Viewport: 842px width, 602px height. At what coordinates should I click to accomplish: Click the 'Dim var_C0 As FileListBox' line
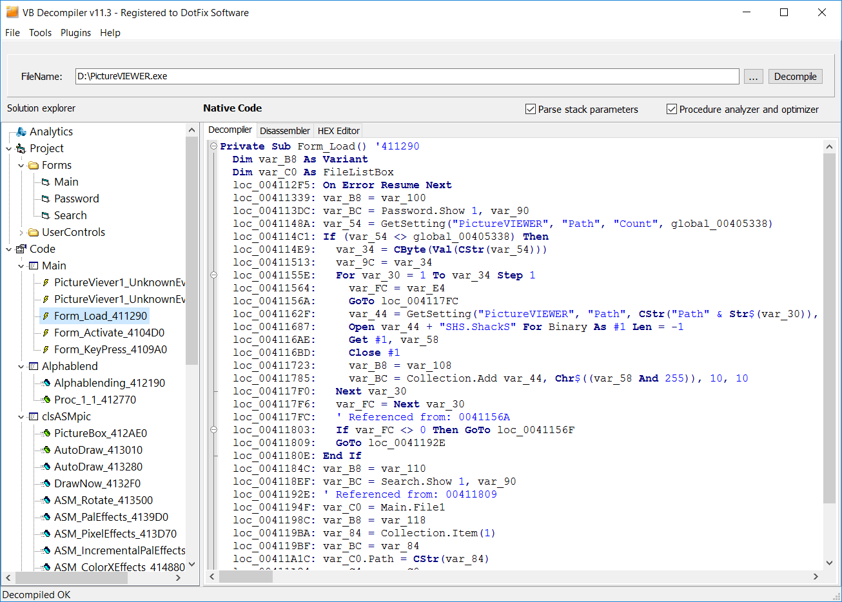point(313,172)
